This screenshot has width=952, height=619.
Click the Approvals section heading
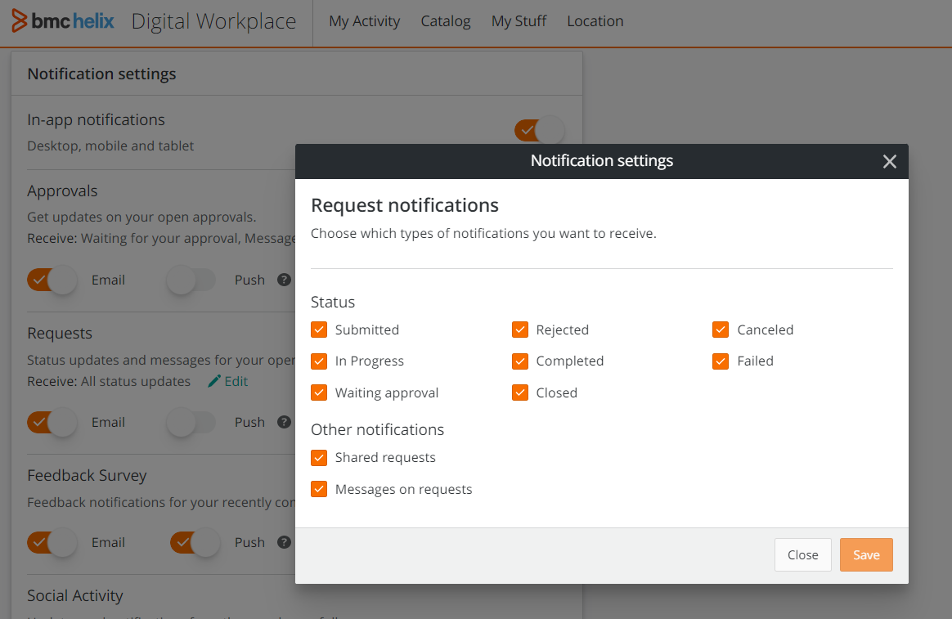pyautogui.click(x=62, y=191)
